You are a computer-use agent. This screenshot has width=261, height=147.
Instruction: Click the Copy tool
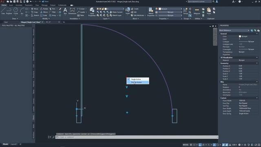click(x=34, y=12)
